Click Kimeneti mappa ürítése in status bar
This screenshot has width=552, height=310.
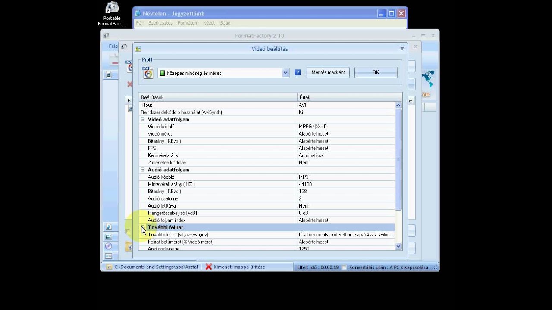239,267
